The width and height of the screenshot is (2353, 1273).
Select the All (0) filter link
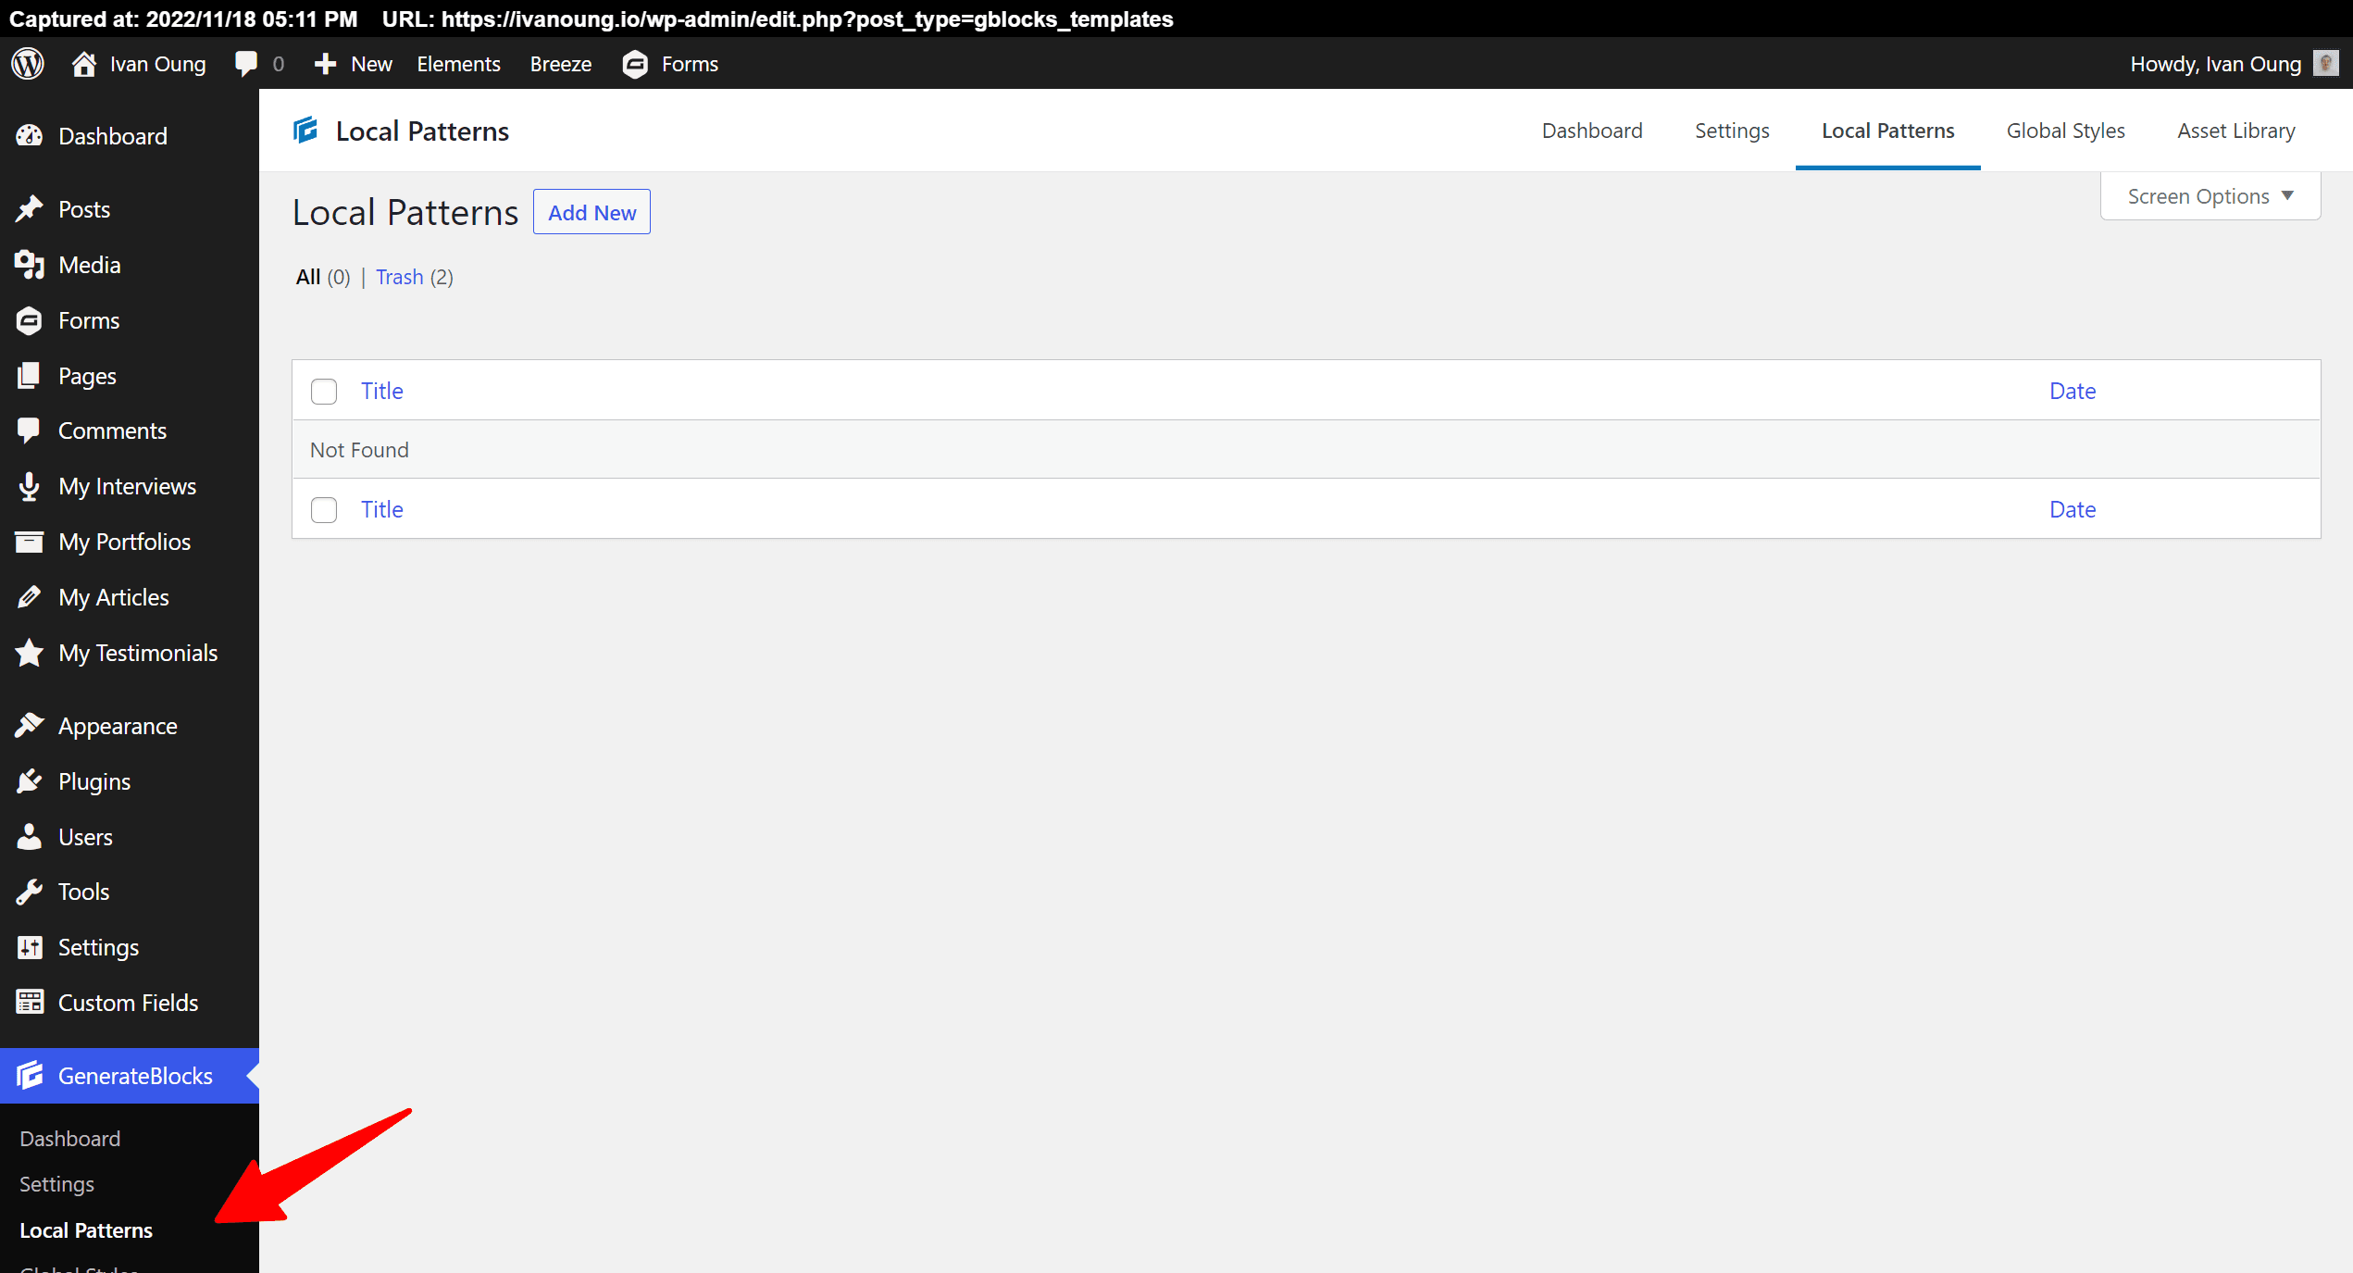coord(323,277)
